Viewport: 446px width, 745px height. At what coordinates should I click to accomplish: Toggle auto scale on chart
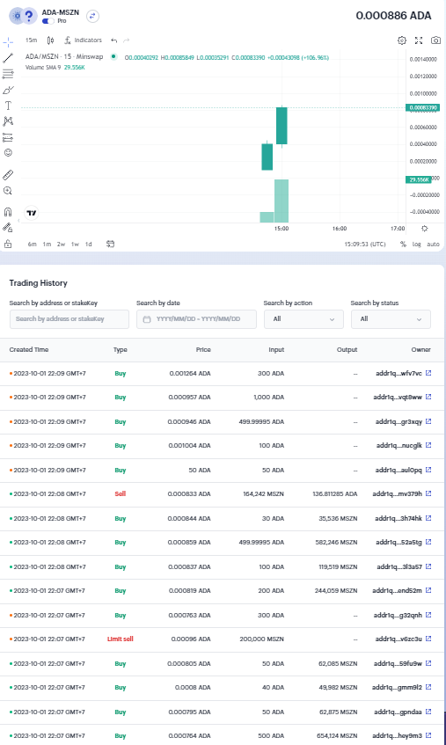pos(433,245)
